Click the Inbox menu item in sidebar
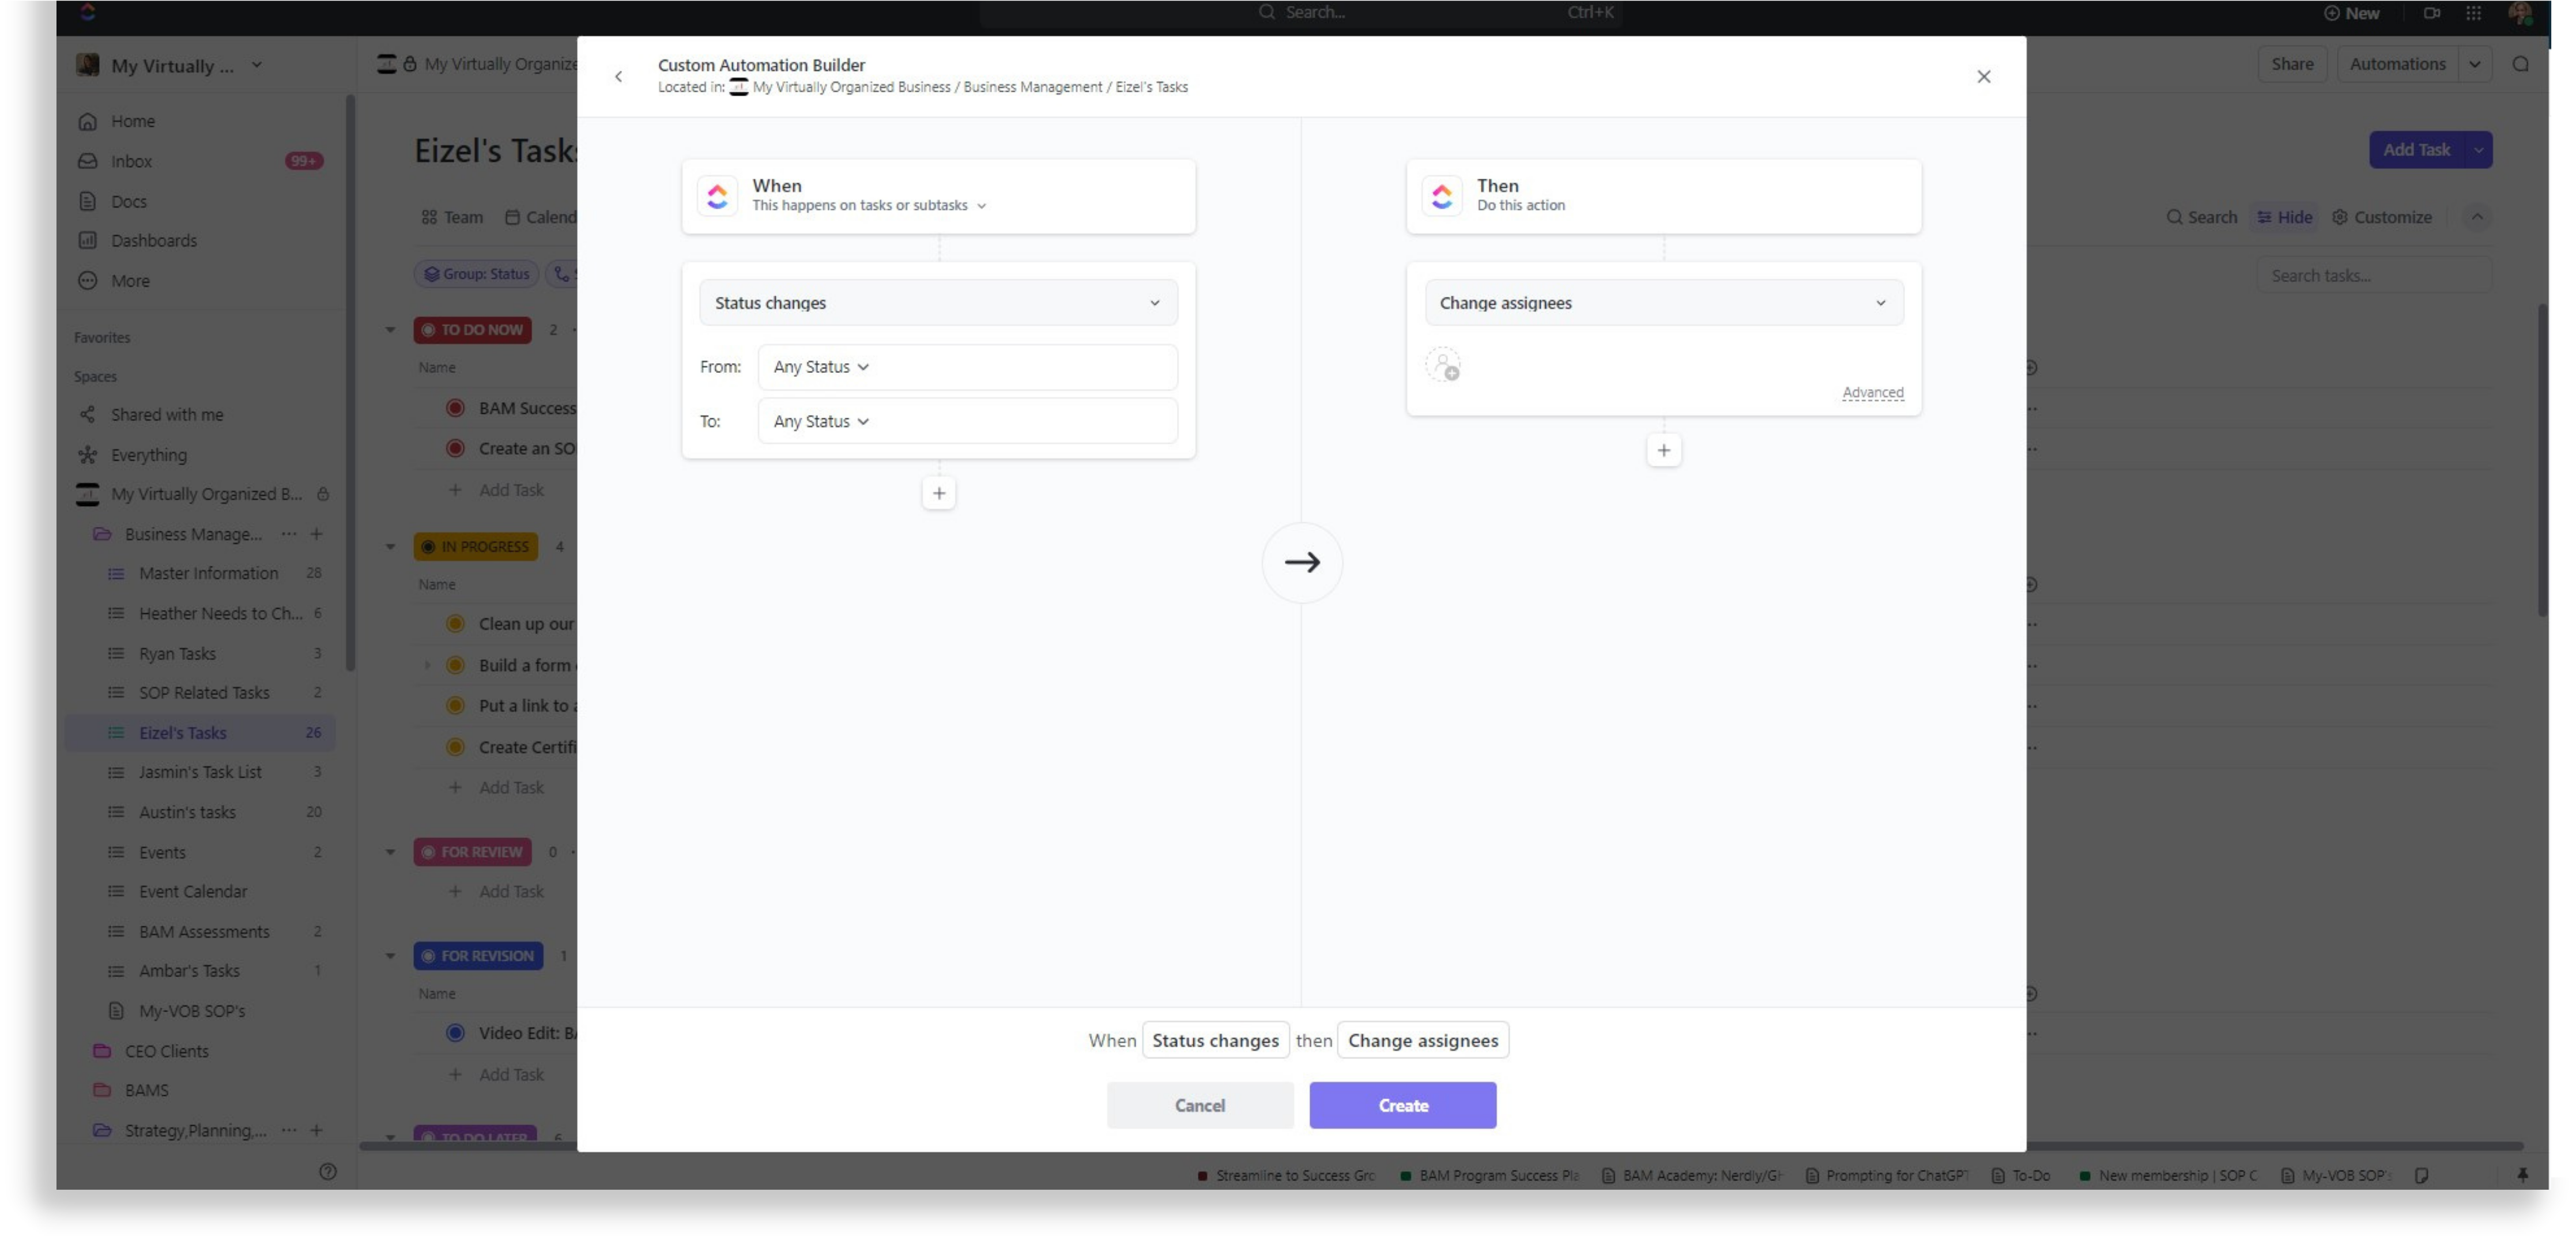2576x1241 pixels. (x=131, y=160)
